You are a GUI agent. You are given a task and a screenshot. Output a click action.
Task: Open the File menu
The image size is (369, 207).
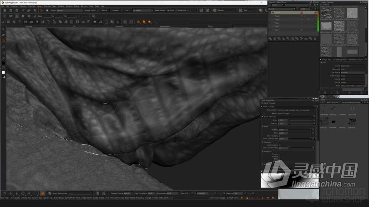coord(3,6)
